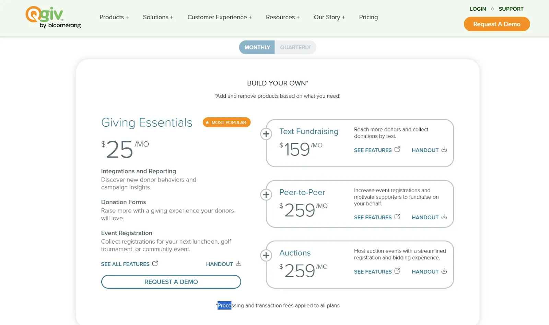The height and width of the screenshot is (325, 549).
Task: Click the Build Your Own heading
Action: pos(278,83)
